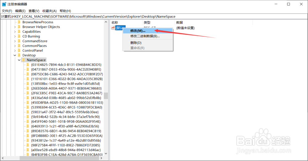Click the ControlPanel folder icon
308x161 pixels.
[x=19, y=51]
